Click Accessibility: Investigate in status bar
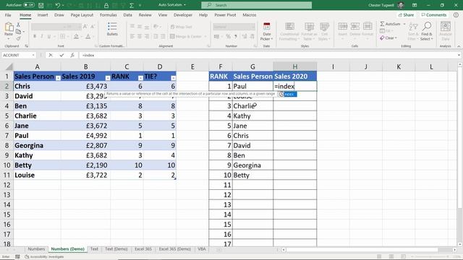This screenshot has height=260, width=463. pyautogui.click(x=44, y=257)
